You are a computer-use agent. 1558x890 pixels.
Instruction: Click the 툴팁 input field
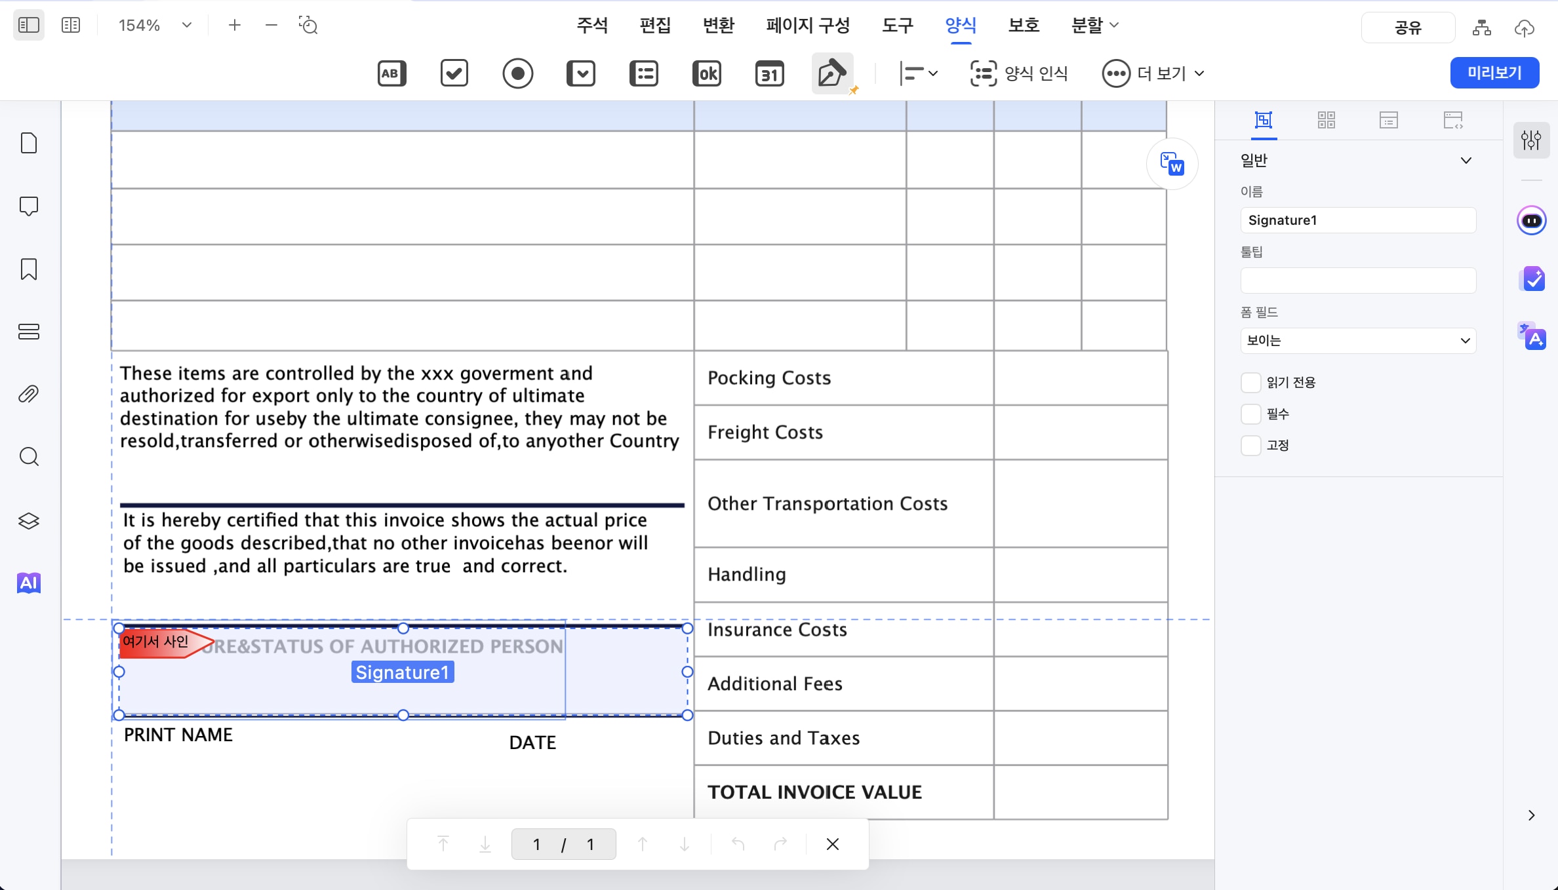1358,281
